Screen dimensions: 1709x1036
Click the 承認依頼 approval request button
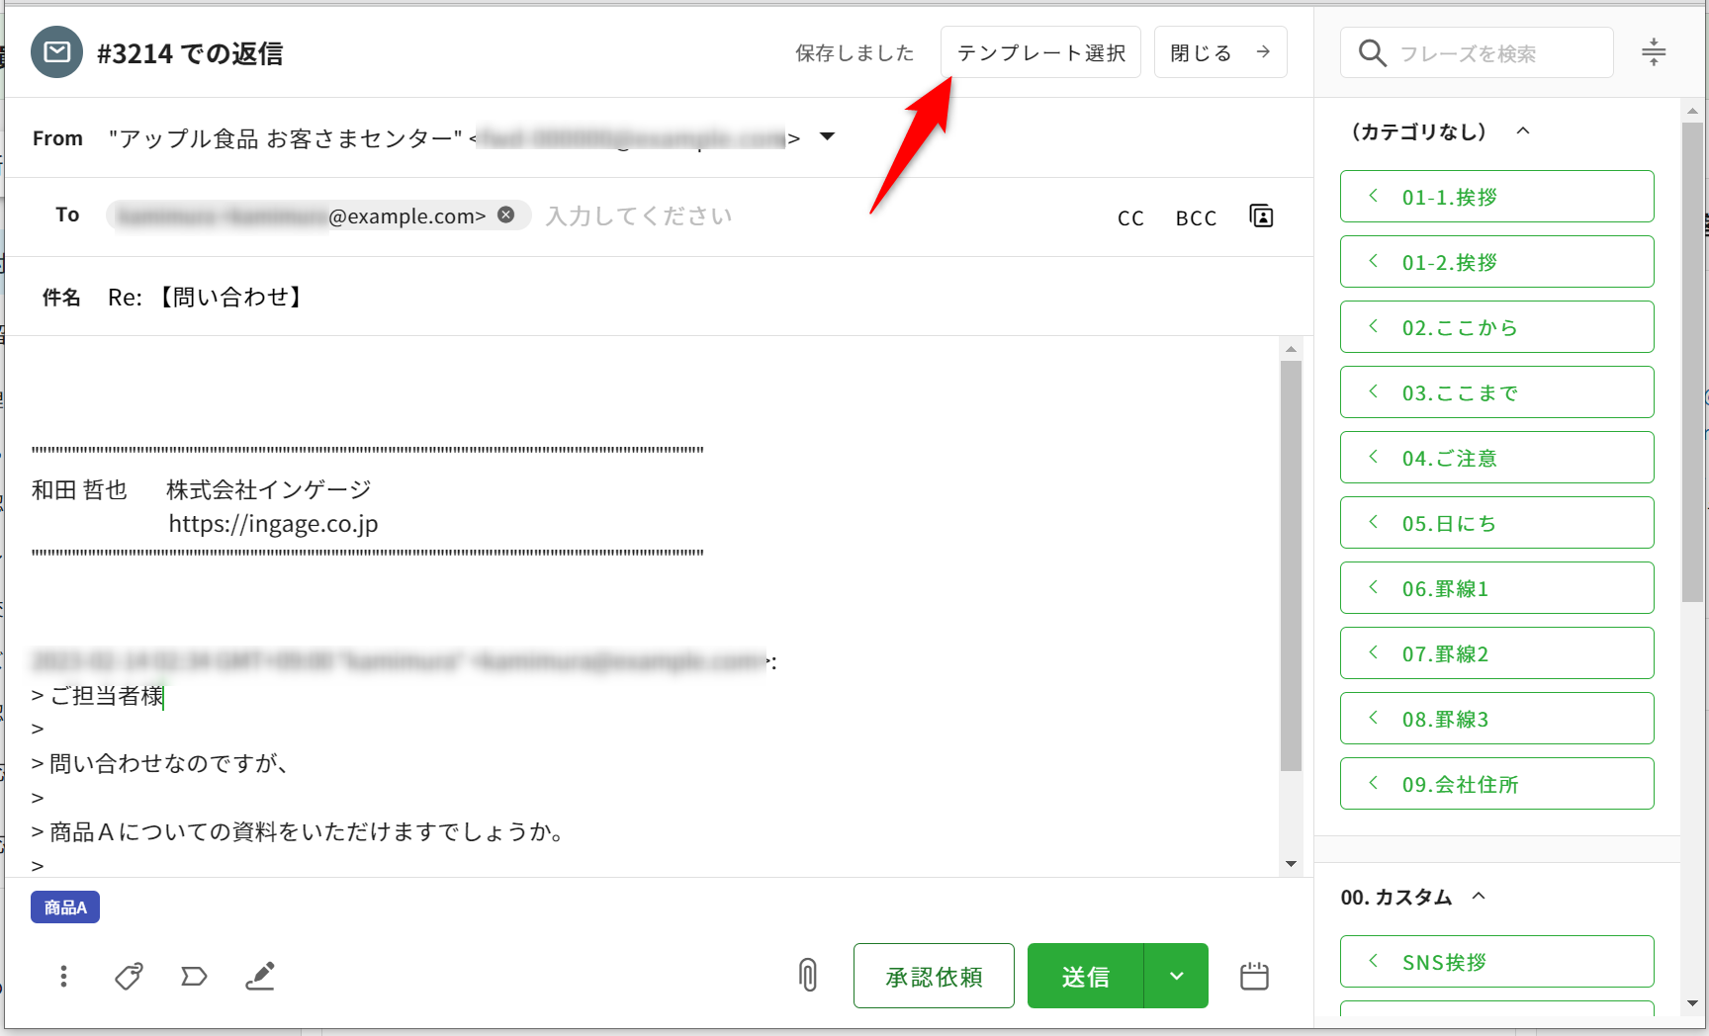[x=934, y=977]
